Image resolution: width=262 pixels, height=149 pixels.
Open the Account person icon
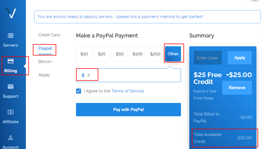[11, 138]
